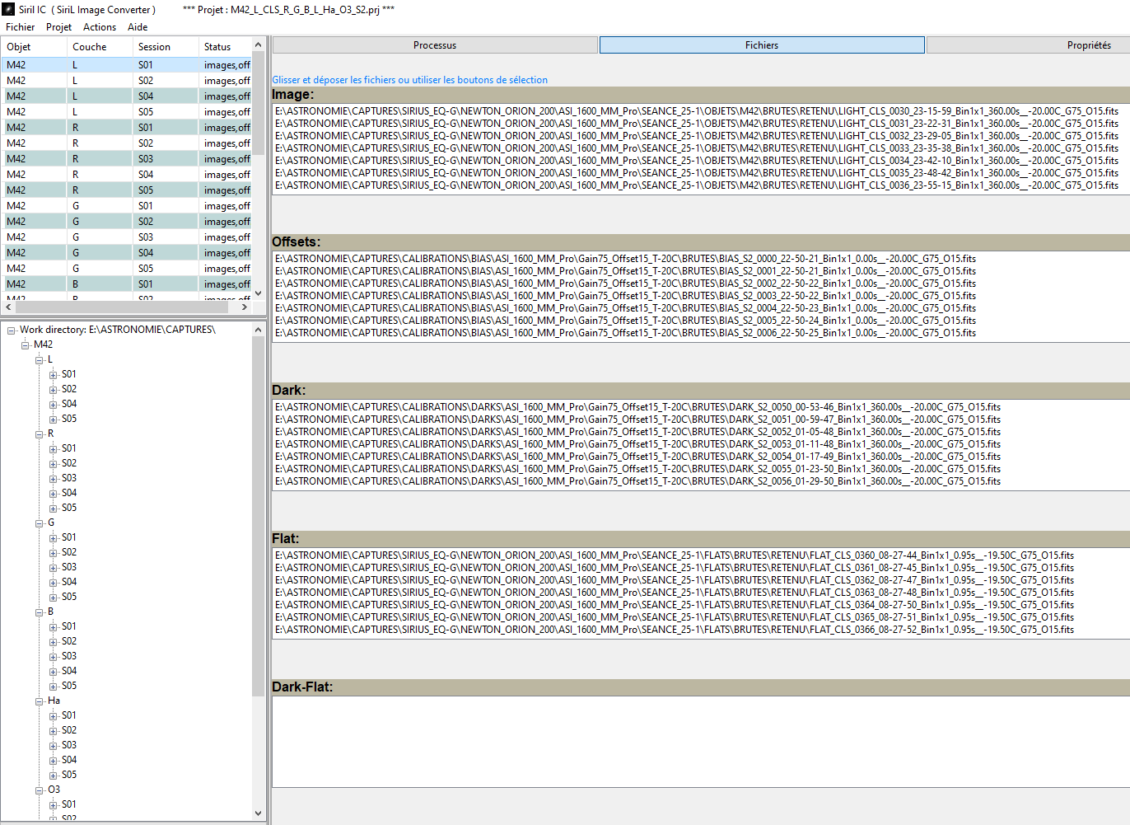Open the Fichier menu
This screenshot has width=1130, height=825.
21,27
